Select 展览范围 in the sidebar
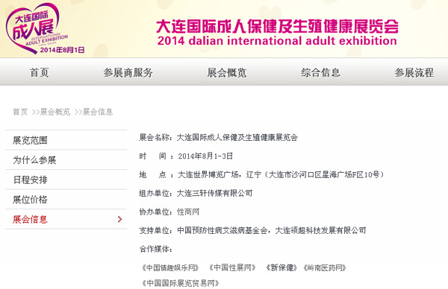The width and height of the screenshot is (448, 289). pyautogui.click(x=66, y=140)
